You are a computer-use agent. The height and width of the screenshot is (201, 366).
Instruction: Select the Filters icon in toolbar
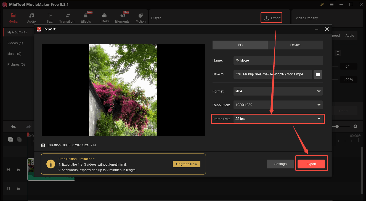click(104, 16)
